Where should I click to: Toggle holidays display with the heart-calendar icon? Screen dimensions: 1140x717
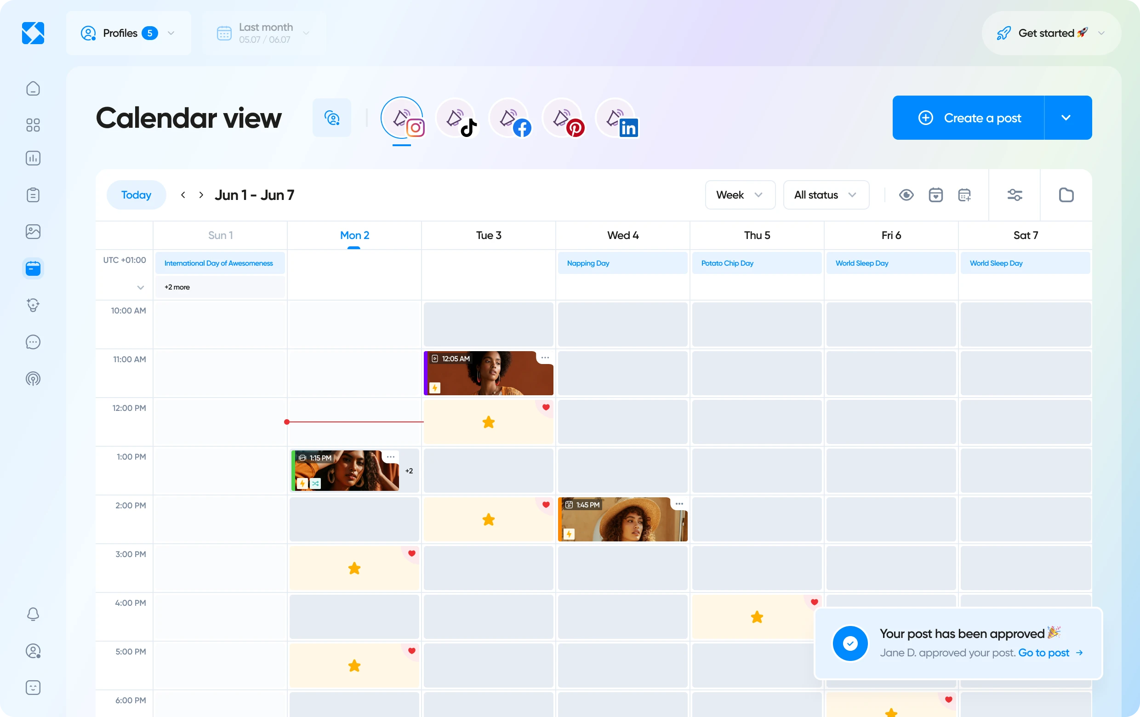tap(935, 194)
